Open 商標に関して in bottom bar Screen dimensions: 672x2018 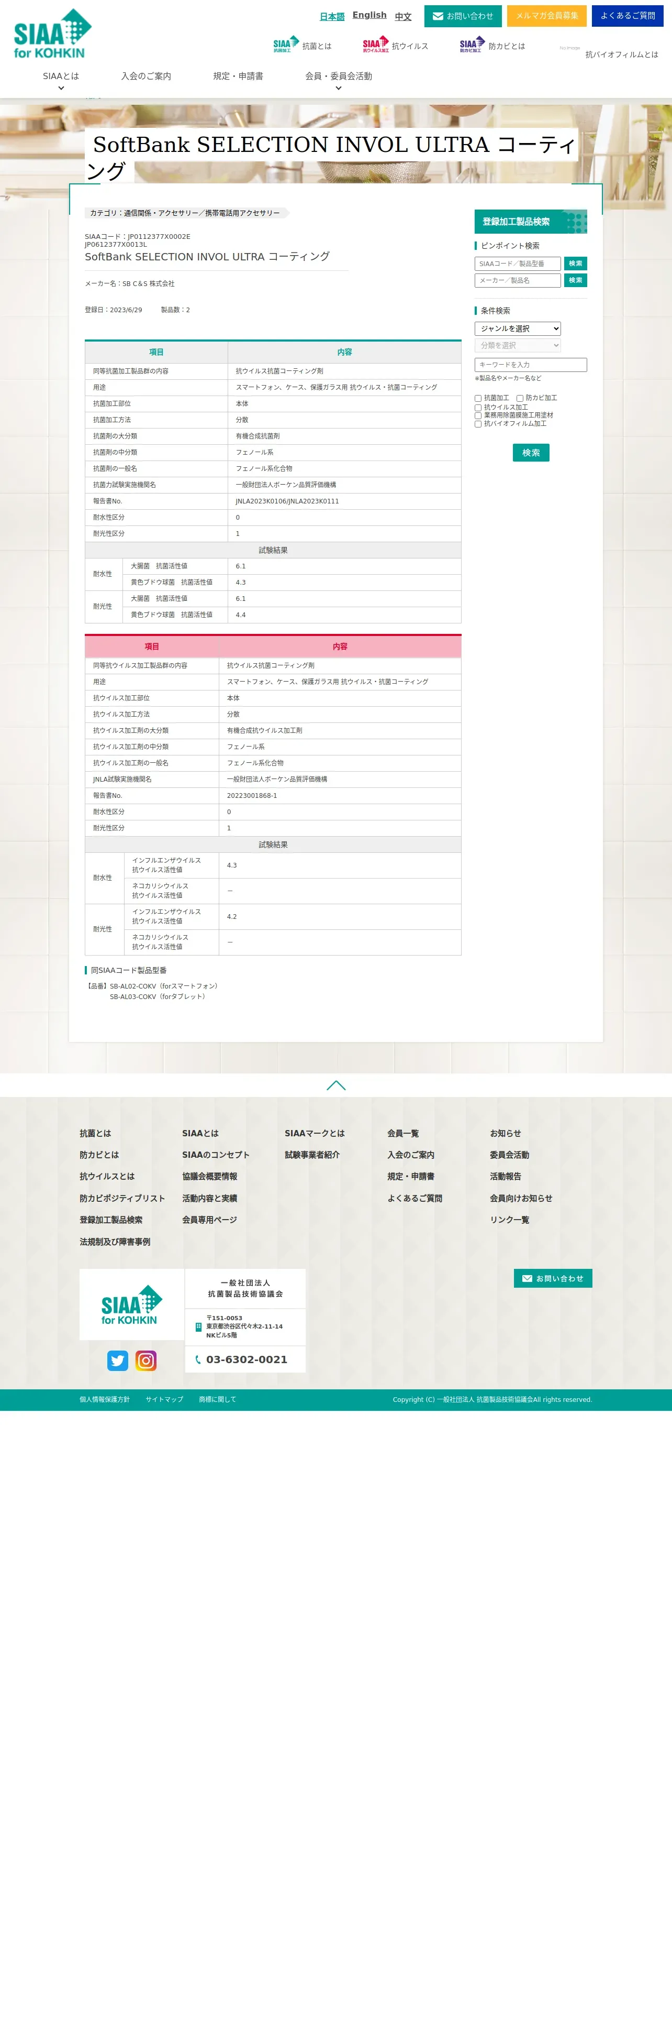tap(218, 1400)
